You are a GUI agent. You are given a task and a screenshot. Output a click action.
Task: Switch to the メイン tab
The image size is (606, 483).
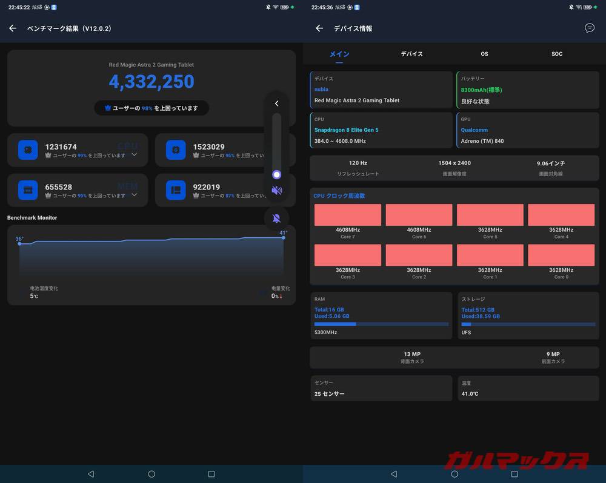[x=339, y=54]
